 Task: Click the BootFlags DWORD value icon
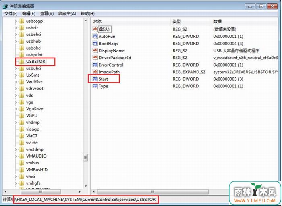(x=95, y=43)
